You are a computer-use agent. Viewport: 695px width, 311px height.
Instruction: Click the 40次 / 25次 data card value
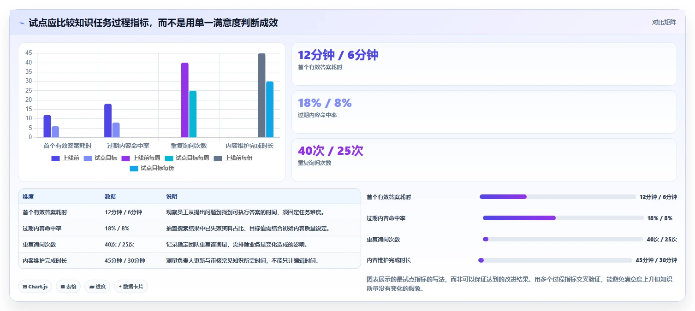point(331,151)
